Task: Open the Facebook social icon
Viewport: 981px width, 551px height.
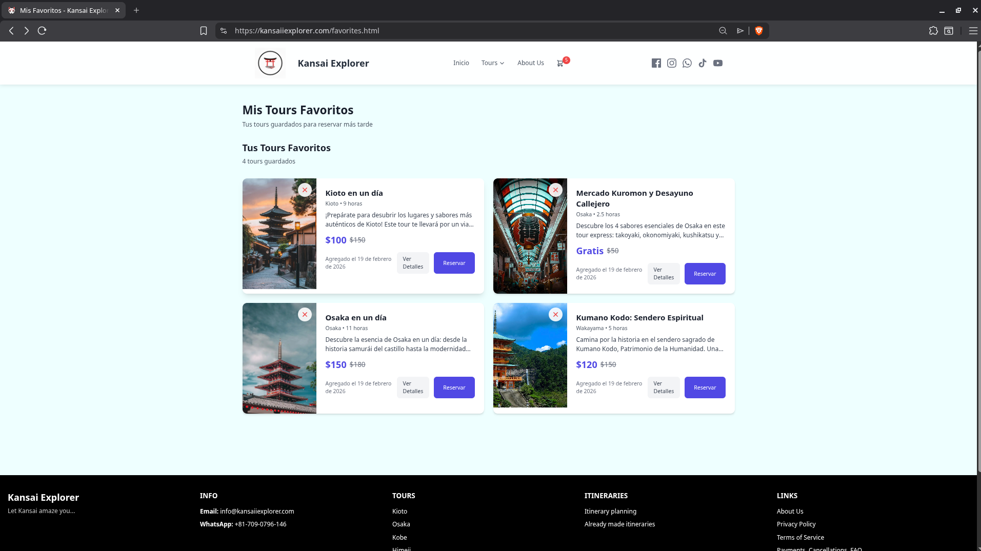Action: pyautogui.click(x=656, y=63)
